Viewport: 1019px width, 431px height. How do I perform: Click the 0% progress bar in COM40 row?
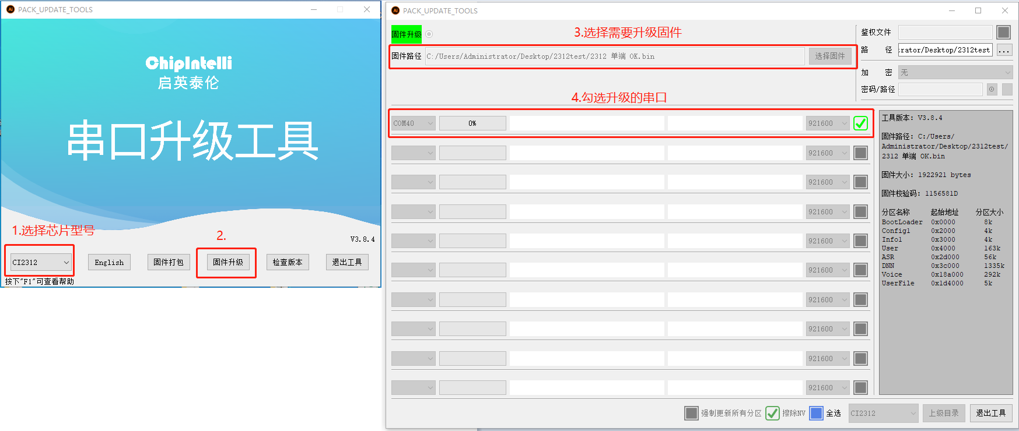tap(472, 123)
